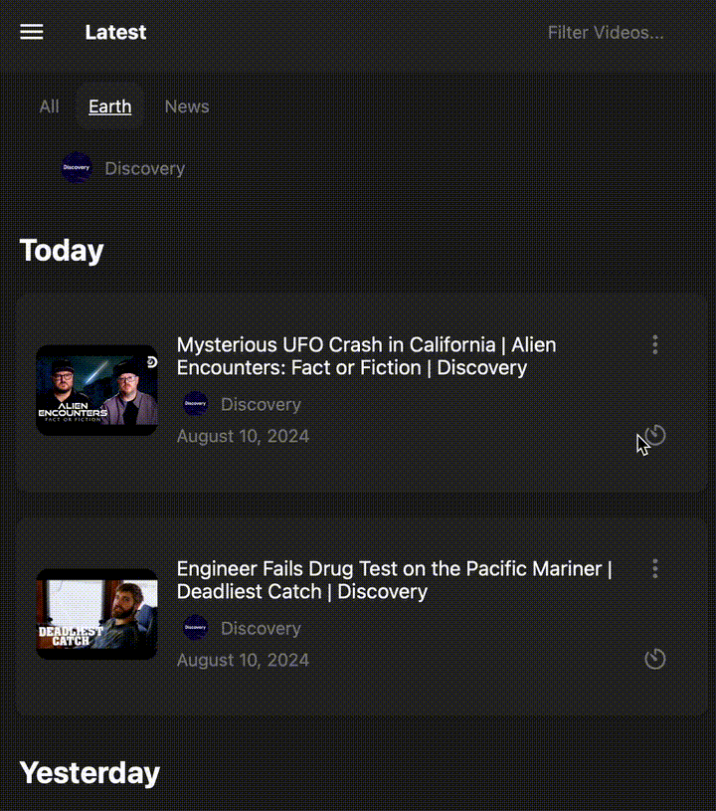The height and width of the screenshot is (811, 716).
Task: Switch to the All tab
Action: [x=49, y=106]
